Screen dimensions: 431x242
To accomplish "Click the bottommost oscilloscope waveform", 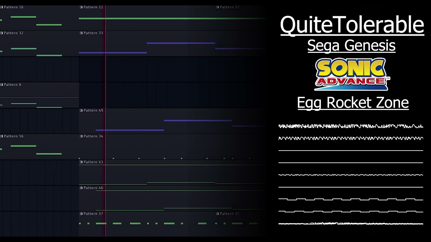I will [x=351, y=224].
